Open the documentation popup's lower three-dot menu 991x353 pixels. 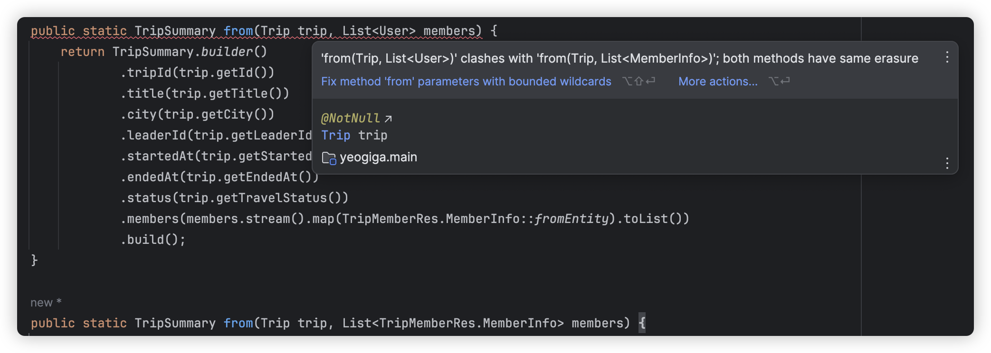(947, 163)
